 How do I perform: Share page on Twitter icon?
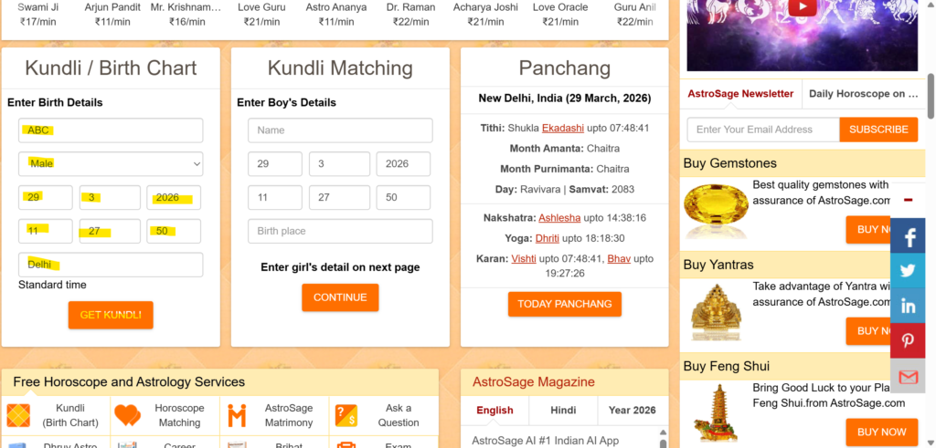[908, 270]
